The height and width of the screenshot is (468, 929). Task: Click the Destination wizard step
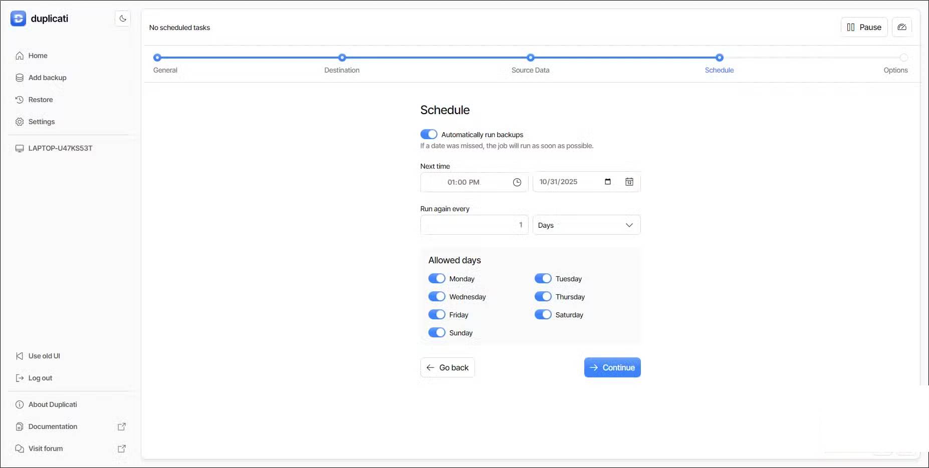342,58
